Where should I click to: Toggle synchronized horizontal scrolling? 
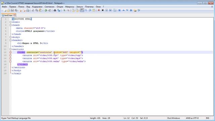pyautogui.click(x=77, y=10)
